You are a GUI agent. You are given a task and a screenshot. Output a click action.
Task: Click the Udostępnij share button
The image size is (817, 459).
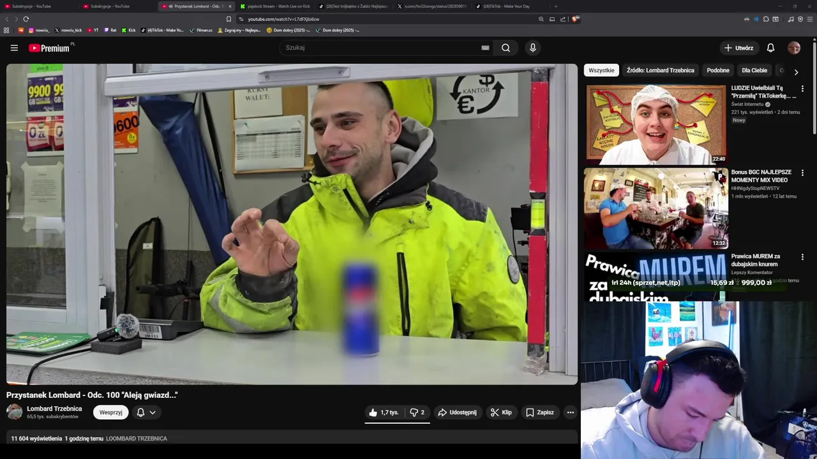(457, 412)
